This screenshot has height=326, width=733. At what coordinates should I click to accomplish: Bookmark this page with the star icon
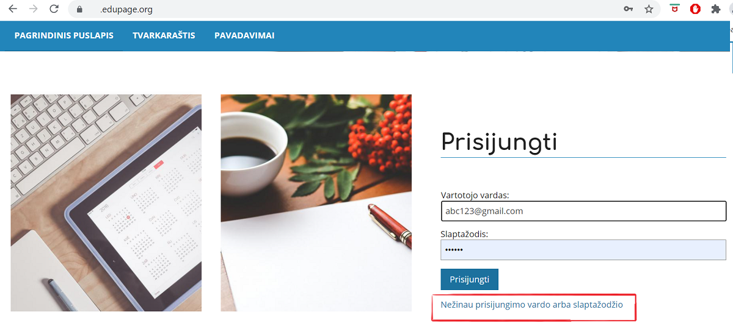[649, 9]
